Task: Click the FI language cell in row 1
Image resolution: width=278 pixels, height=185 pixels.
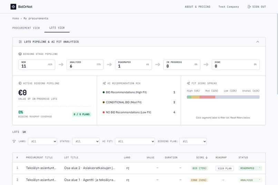Action: click(x=128, y=168)
